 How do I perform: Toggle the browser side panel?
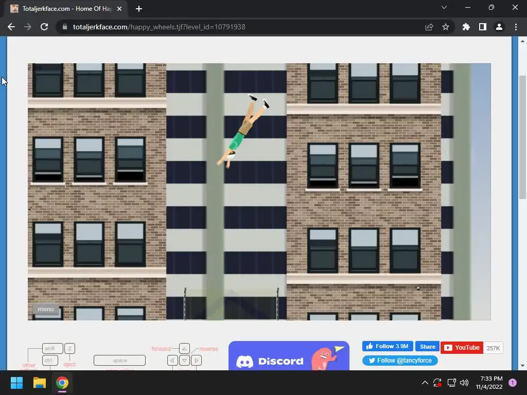pyautogui.click(x=483, y=27)
